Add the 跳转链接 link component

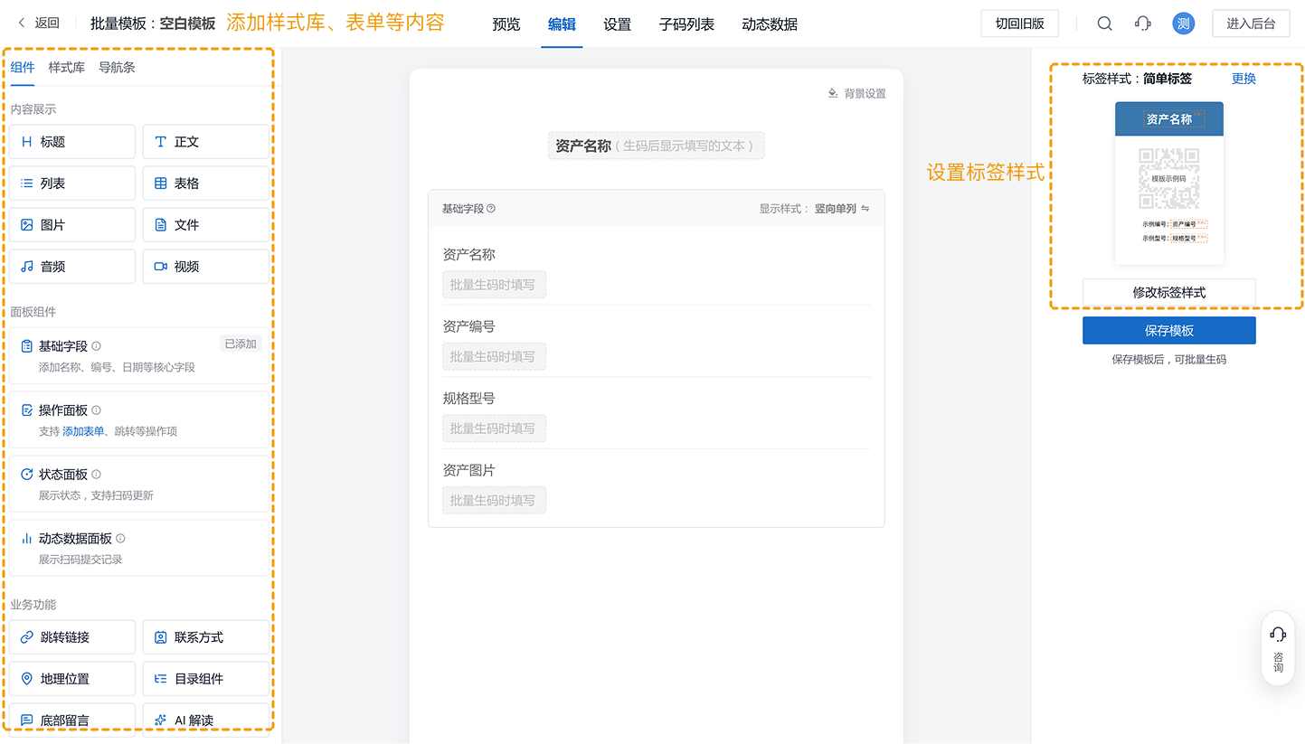(73, 637)
